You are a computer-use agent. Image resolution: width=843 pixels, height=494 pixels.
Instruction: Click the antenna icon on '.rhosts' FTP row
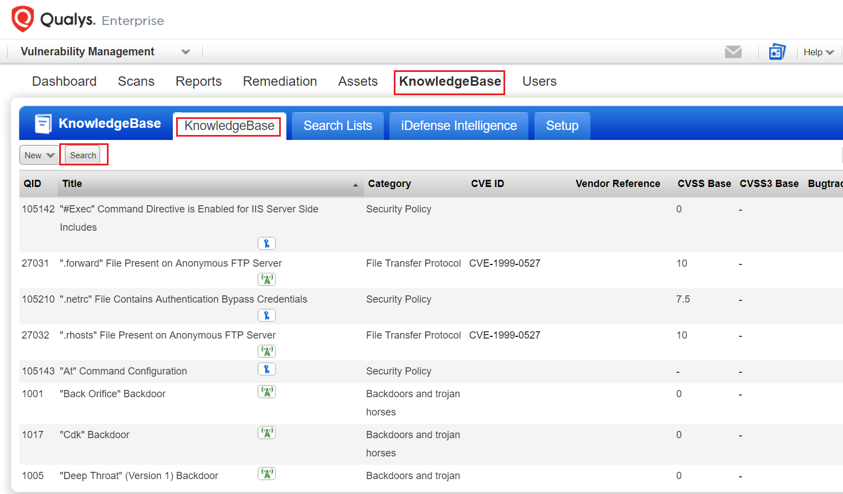pos(266,351)
